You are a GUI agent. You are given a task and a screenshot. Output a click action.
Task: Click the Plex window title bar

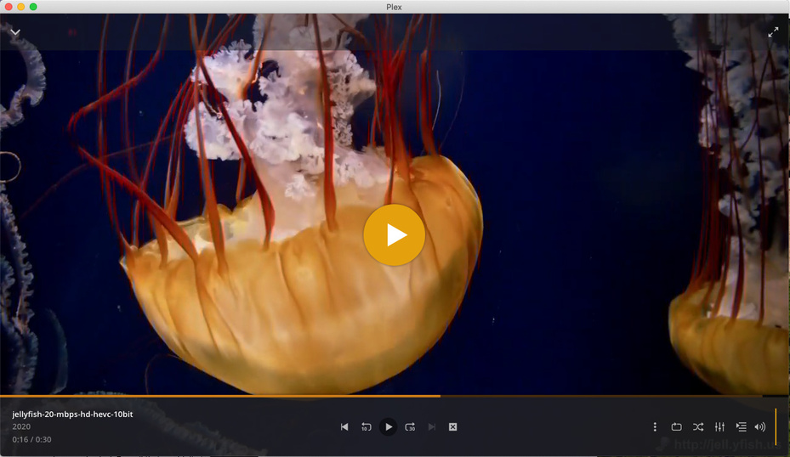tap(395, 7)
